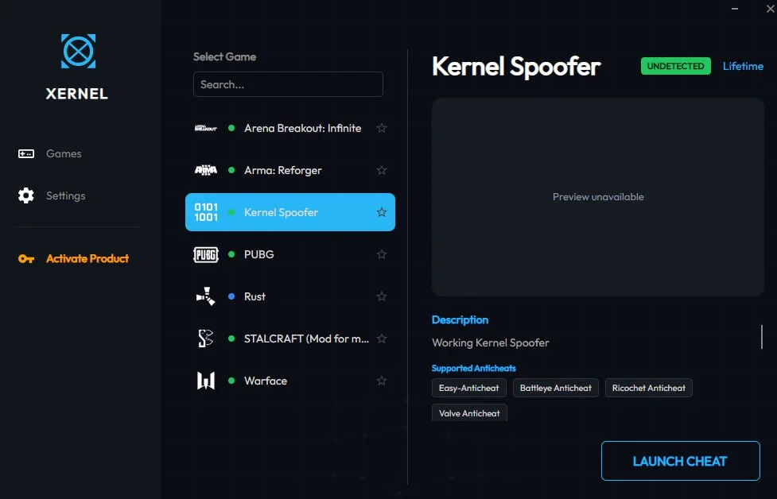Select Rust in the game list
777x499 pixels.
coord(255,296)
